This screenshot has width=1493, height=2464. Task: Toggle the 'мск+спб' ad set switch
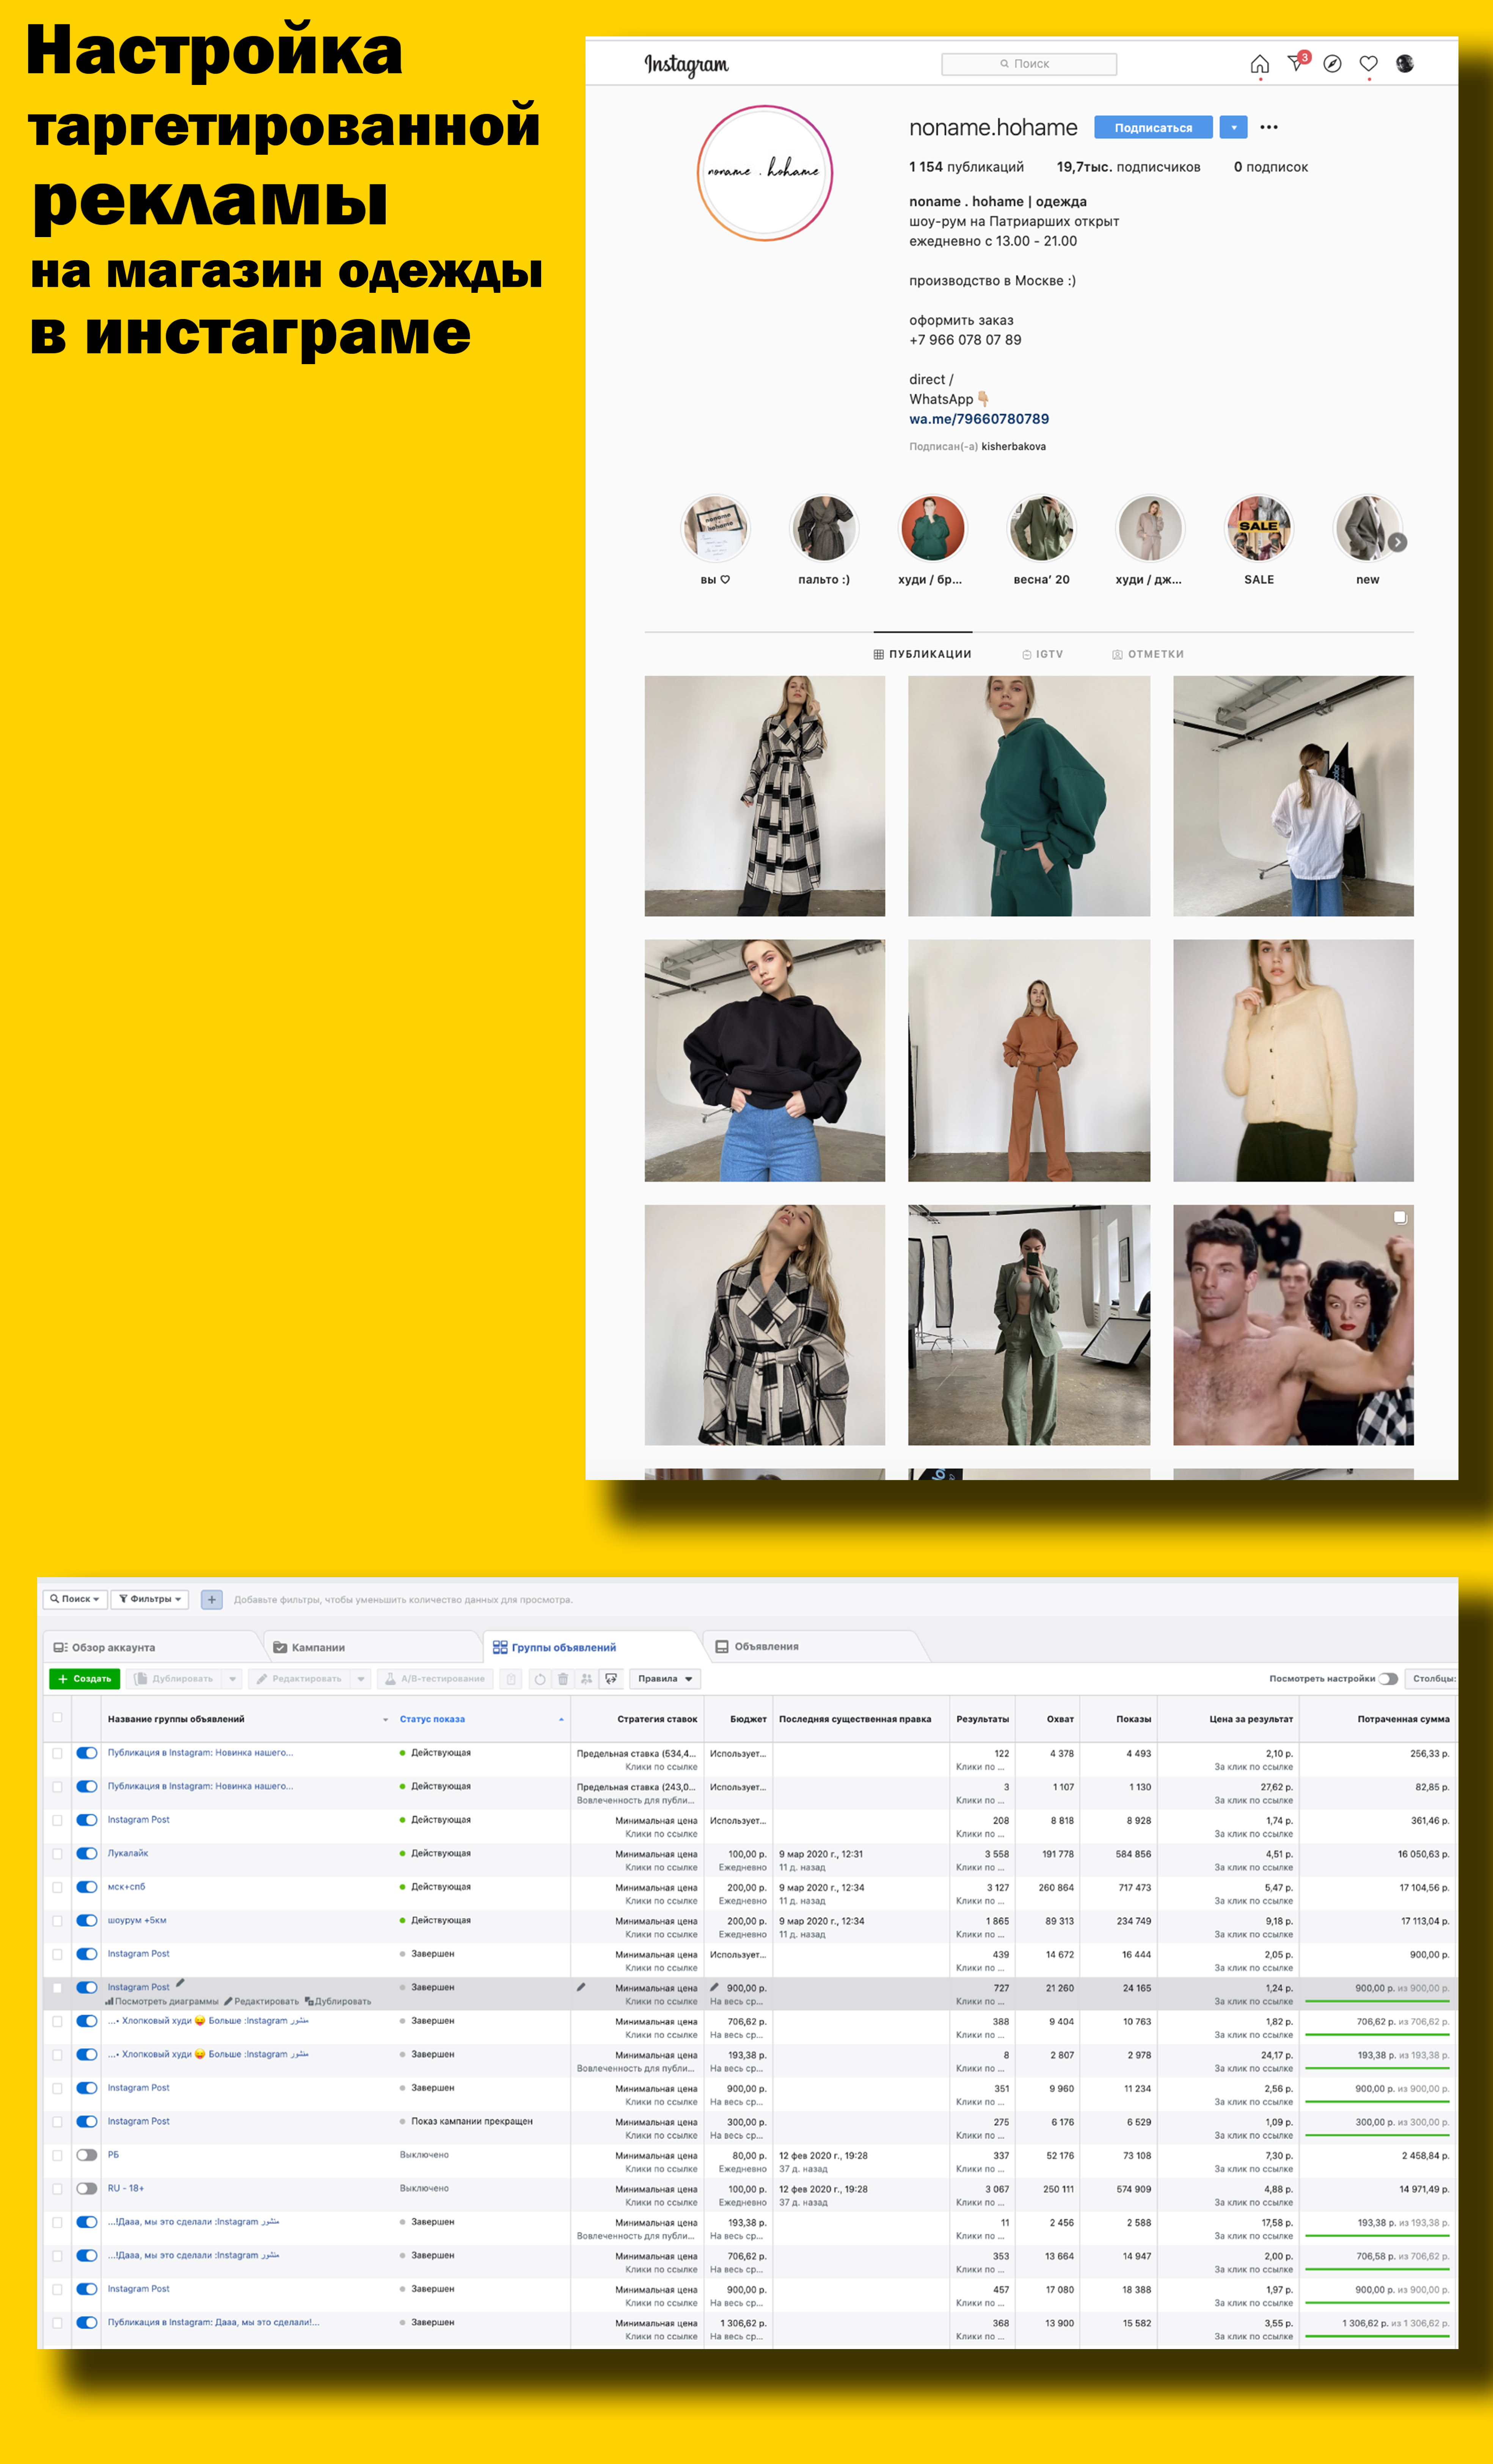coord(87,1887)
